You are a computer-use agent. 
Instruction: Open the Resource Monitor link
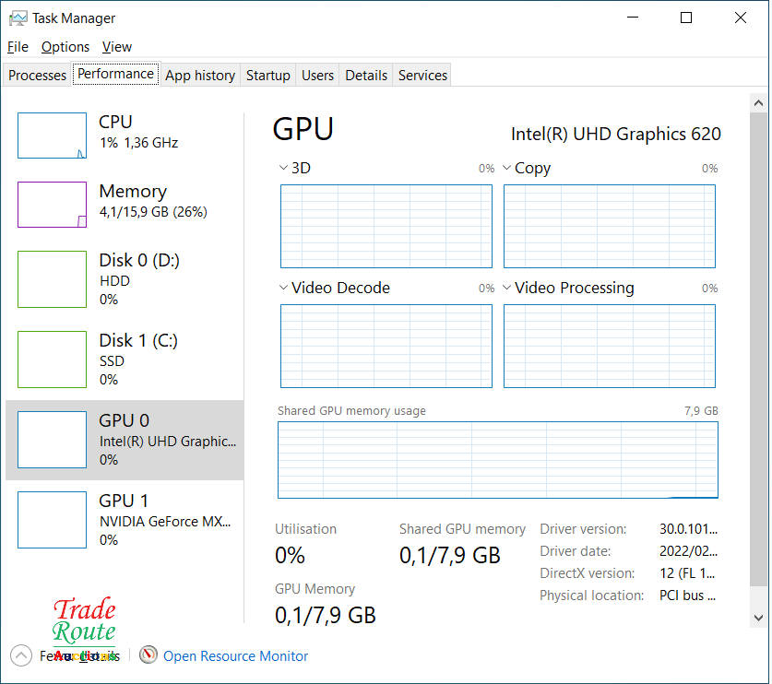[x=235, y=655]
